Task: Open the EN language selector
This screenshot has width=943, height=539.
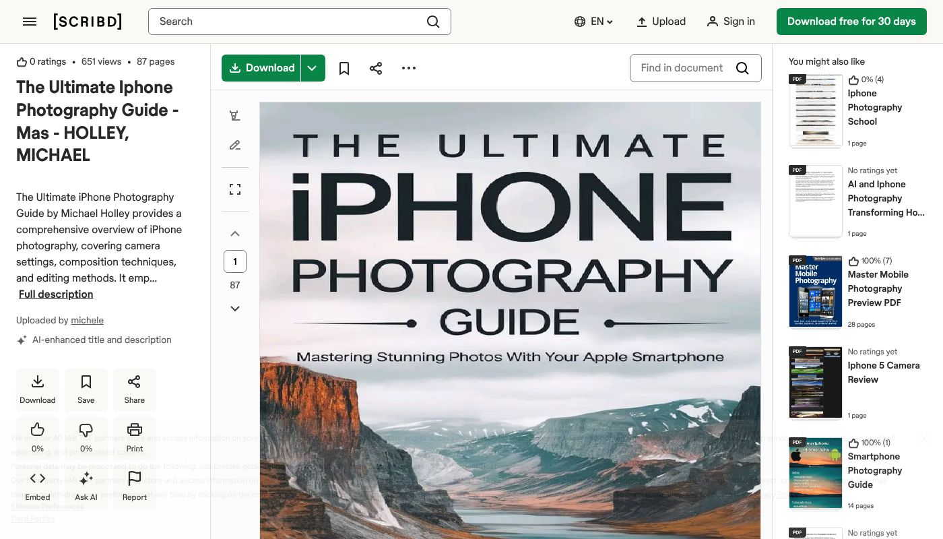Action: click(593, 22)
